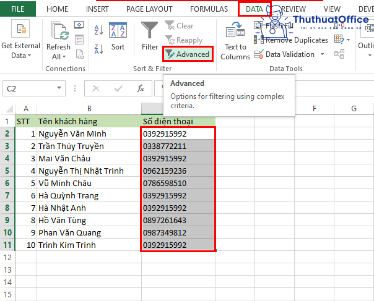Image resolution: width=374 pixels, height=301 pixels.
Task: Select cell 'Trình Kim Trinh'
Action: [x=89, y=245]
